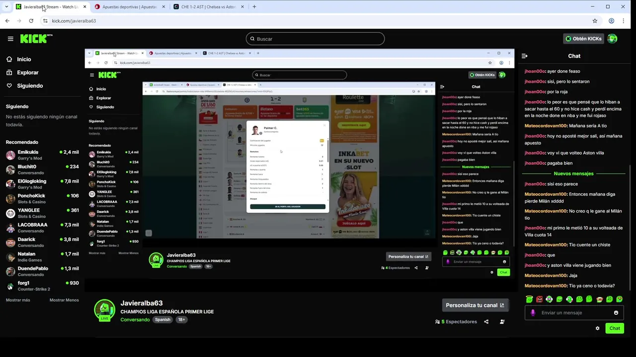This screenshot has height=357, width=636.
Task: Click the 5 Espectadores count
Action: pyautogui.click(x=456, y=322)
